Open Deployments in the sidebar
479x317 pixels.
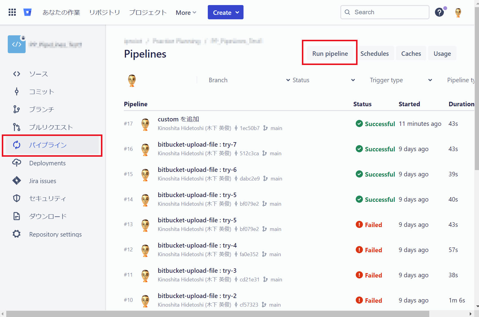[x=47, y=163]
